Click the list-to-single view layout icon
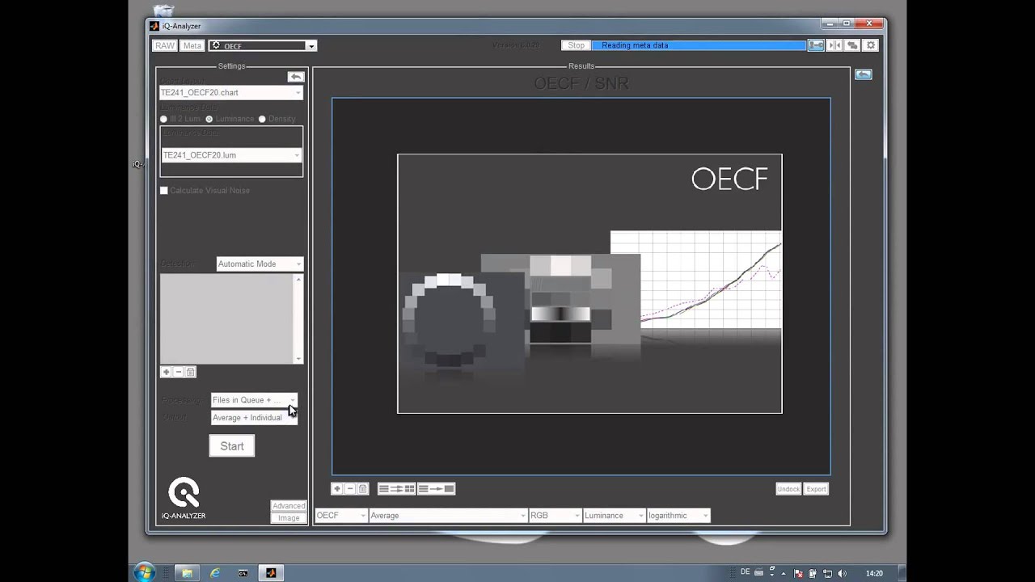 point(437,489)
